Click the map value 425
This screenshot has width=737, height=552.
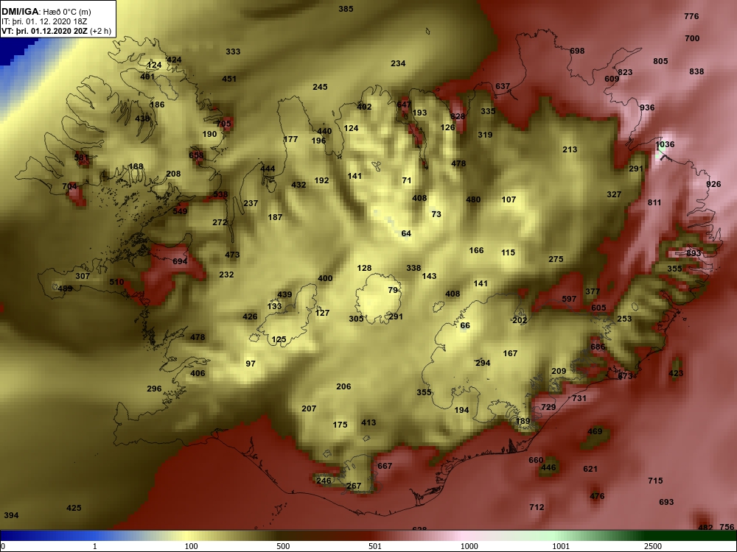74,508
